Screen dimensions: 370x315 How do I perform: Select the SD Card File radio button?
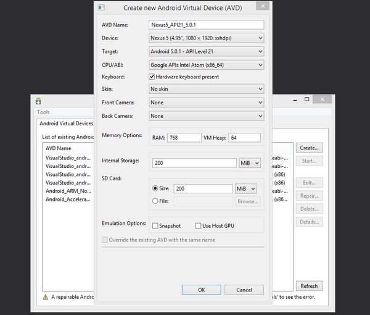tap(155, 201)
